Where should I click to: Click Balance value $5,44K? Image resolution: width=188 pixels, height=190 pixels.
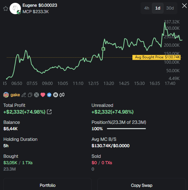11,129
